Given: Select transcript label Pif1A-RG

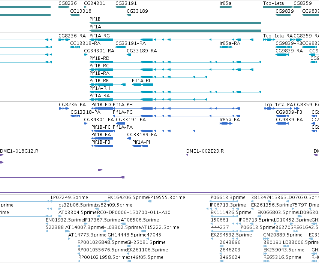Looking at the screenshot, I should 100,36.
